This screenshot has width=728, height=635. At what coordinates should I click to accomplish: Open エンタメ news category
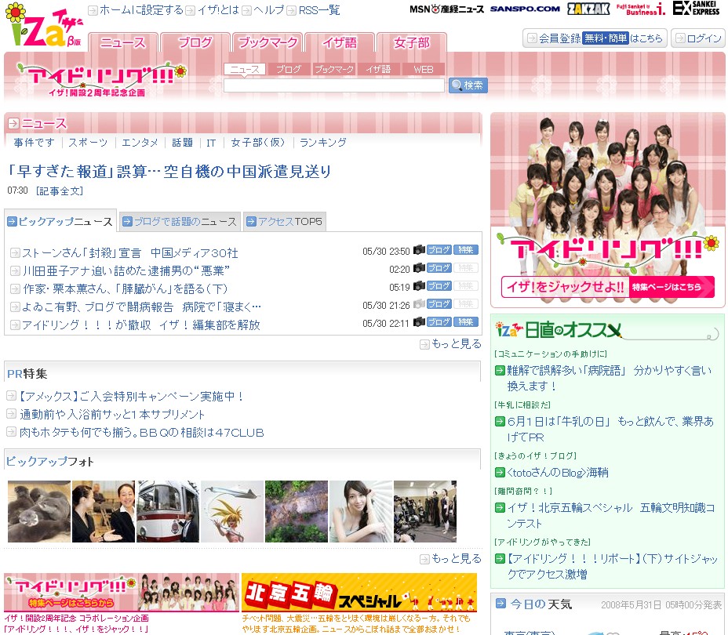point(140,143)
